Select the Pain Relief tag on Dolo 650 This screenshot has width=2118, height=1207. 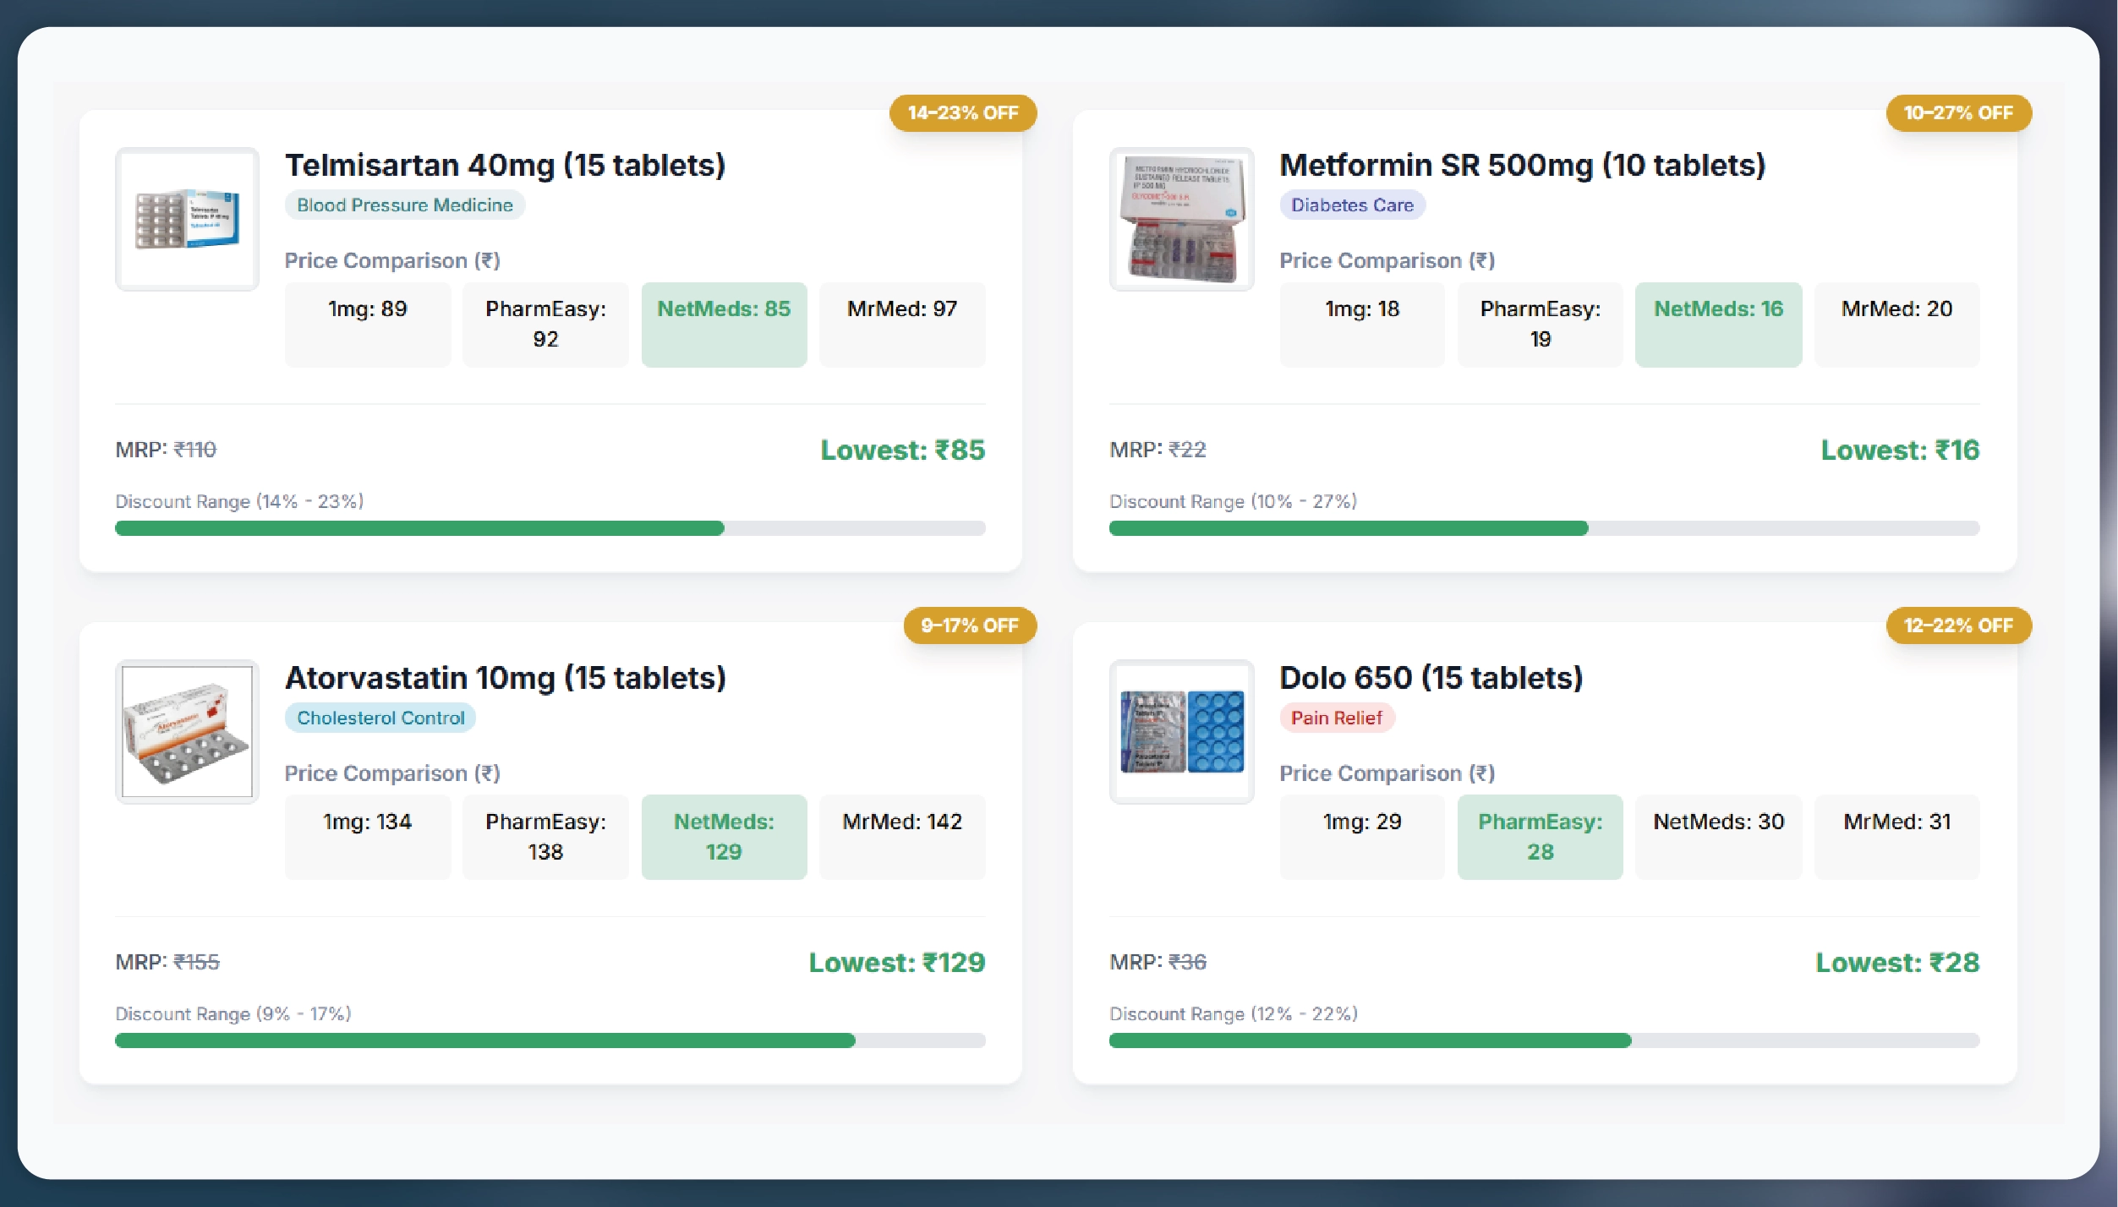click(x=1337, y=718)
